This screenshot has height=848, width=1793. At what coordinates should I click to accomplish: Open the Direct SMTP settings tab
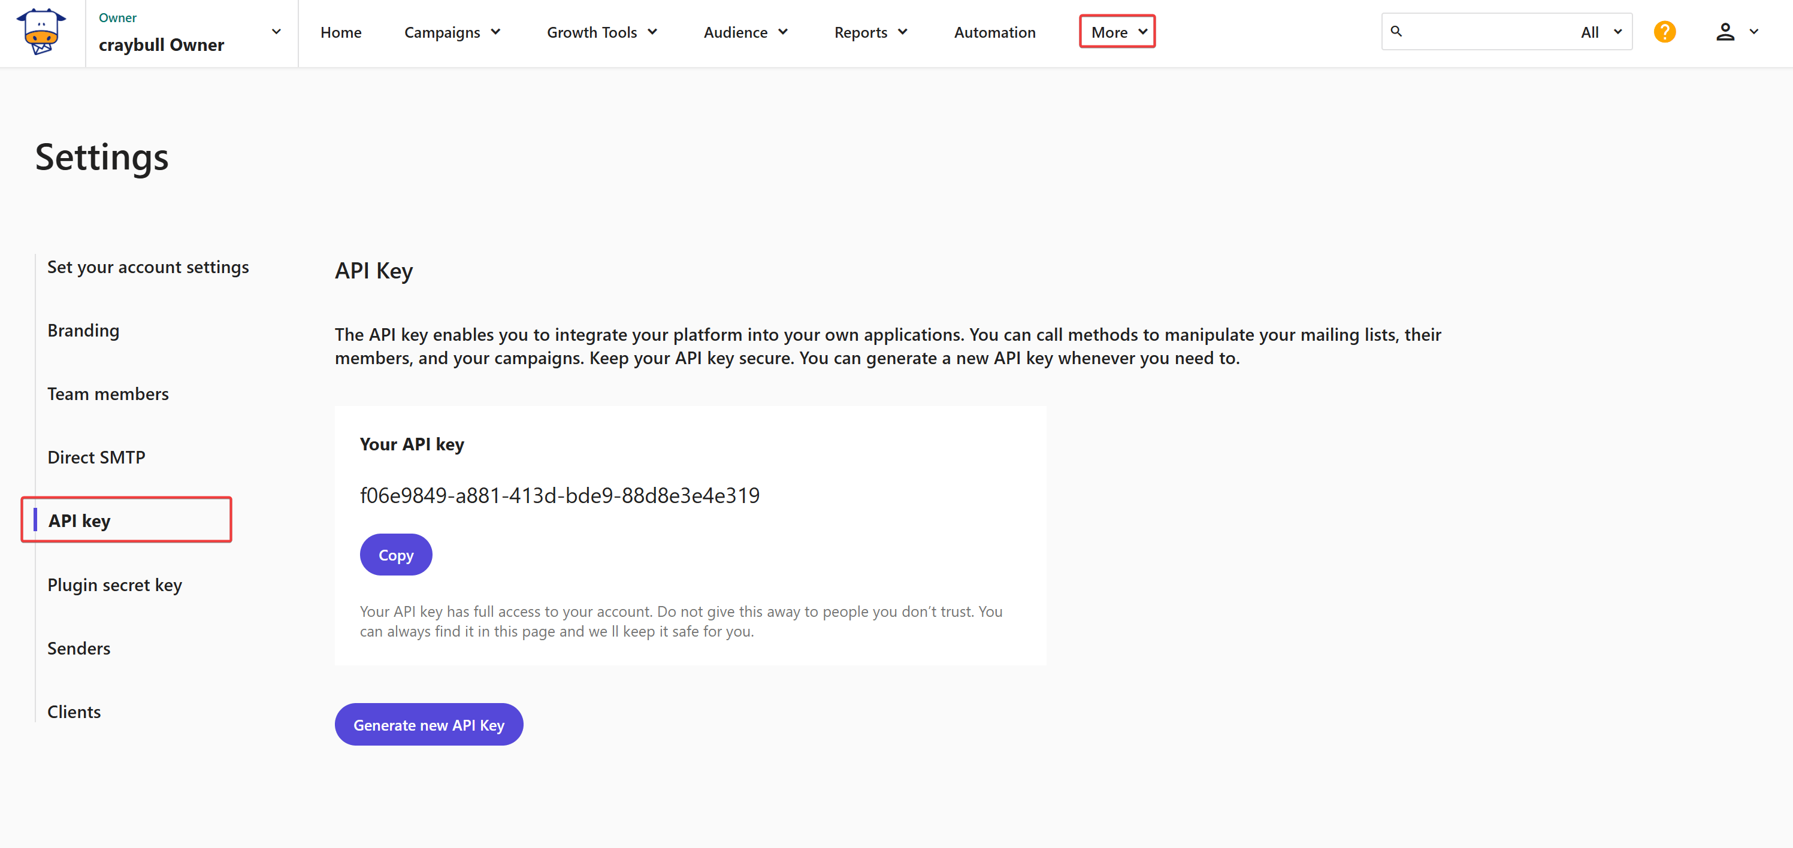96,457
